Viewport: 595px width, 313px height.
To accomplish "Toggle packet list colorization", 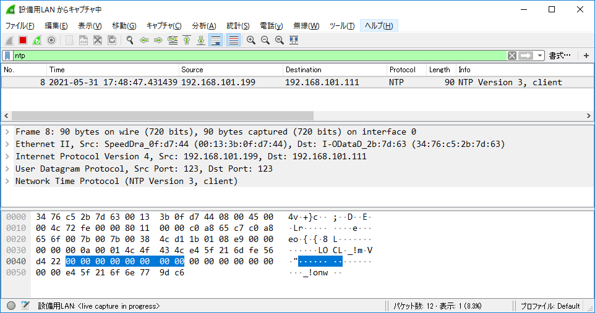I will click(x=234, y=40).
